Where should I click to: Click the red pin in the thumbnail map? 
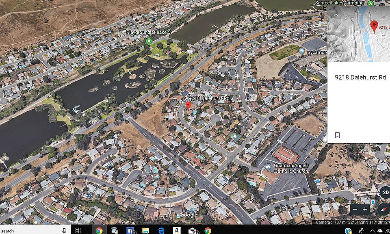[374, 26]
